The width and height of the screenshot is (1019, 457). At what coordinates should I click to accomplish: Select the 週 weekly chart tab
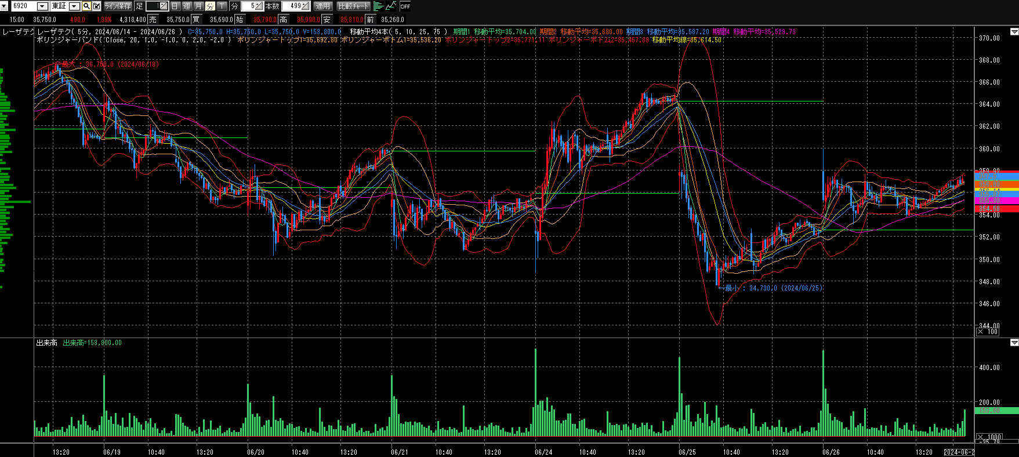pyautogui.click(x=187, y=6)
